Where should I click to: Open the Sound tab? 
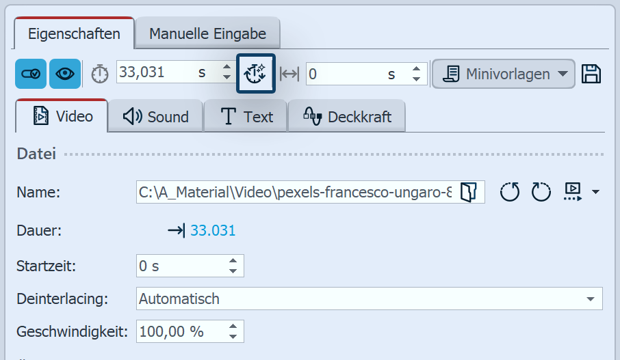(155, 117)
